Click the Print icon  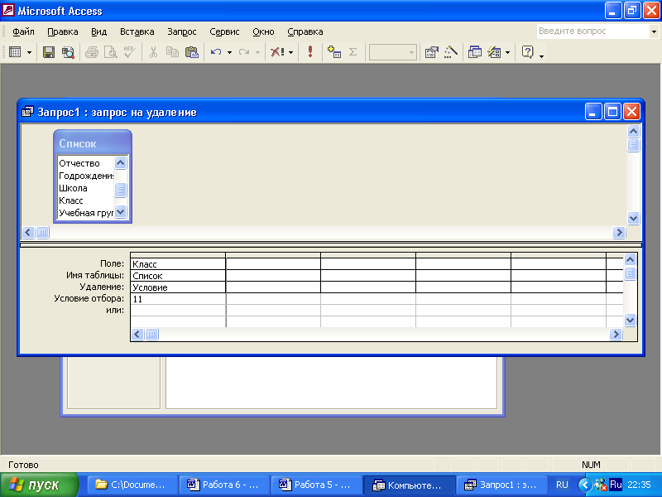click(92, 52)
